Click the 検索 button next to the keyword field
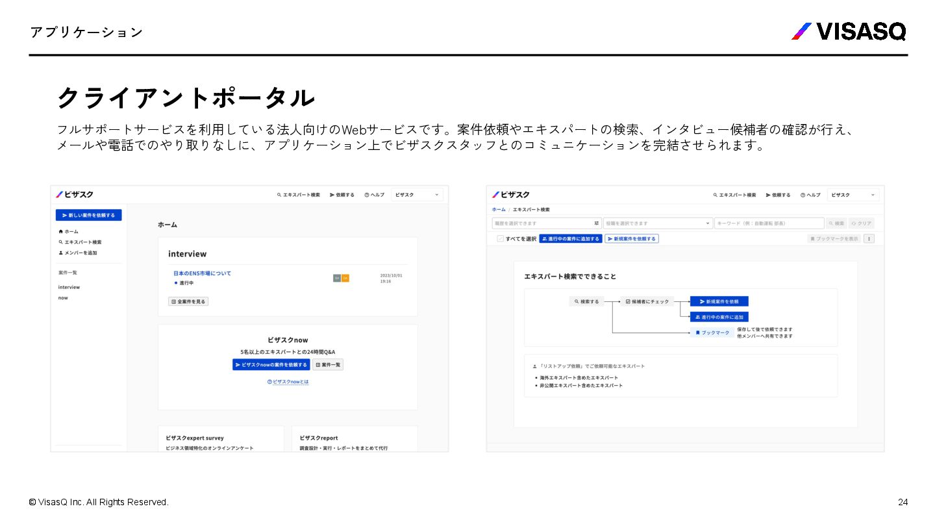The width and height of the screenshot is (935, 526). (836, 223)
